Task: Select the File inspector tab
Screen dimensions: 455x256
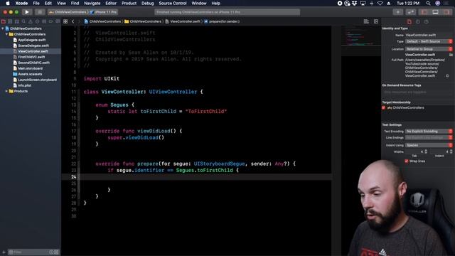Action: coord(409,22)
